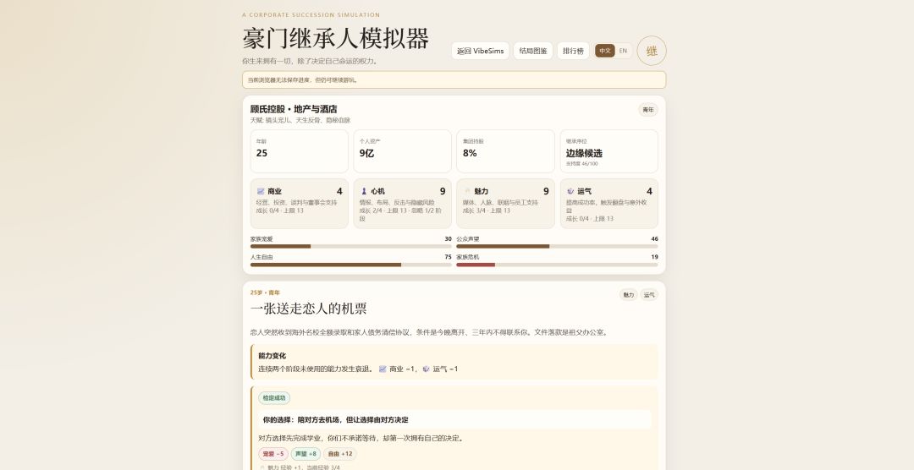Click the dice icon in the 运气 card
Image resolution: width=914 pixels, height=470 pixels.
click(570, 191)
